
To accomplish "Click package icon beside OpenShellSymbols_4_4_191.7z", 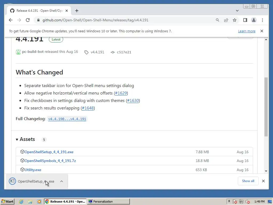I will pyautogui.click(x=22, y=160).
